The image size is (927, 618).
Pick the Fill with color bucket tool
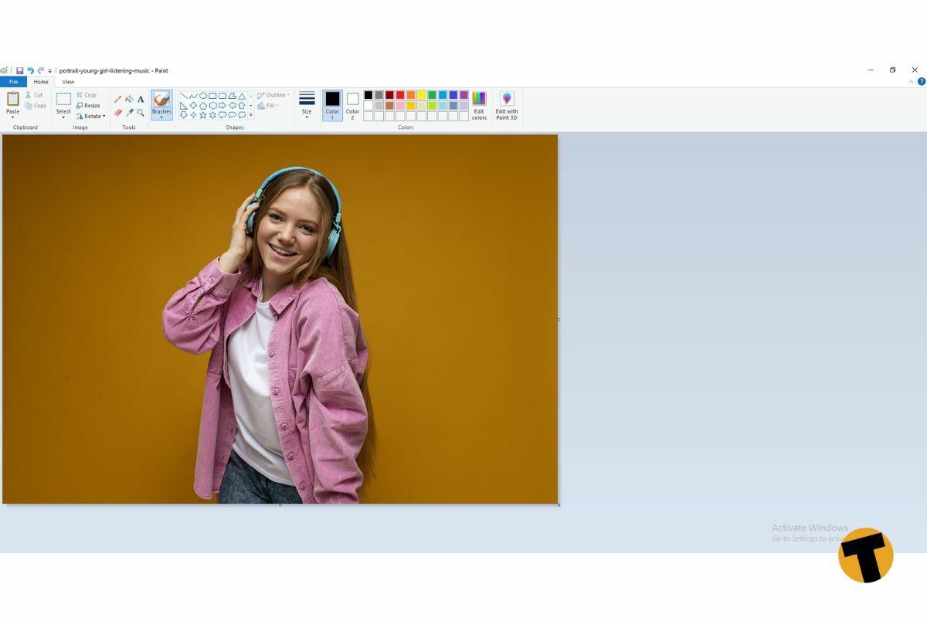click(x=129, y=99)
